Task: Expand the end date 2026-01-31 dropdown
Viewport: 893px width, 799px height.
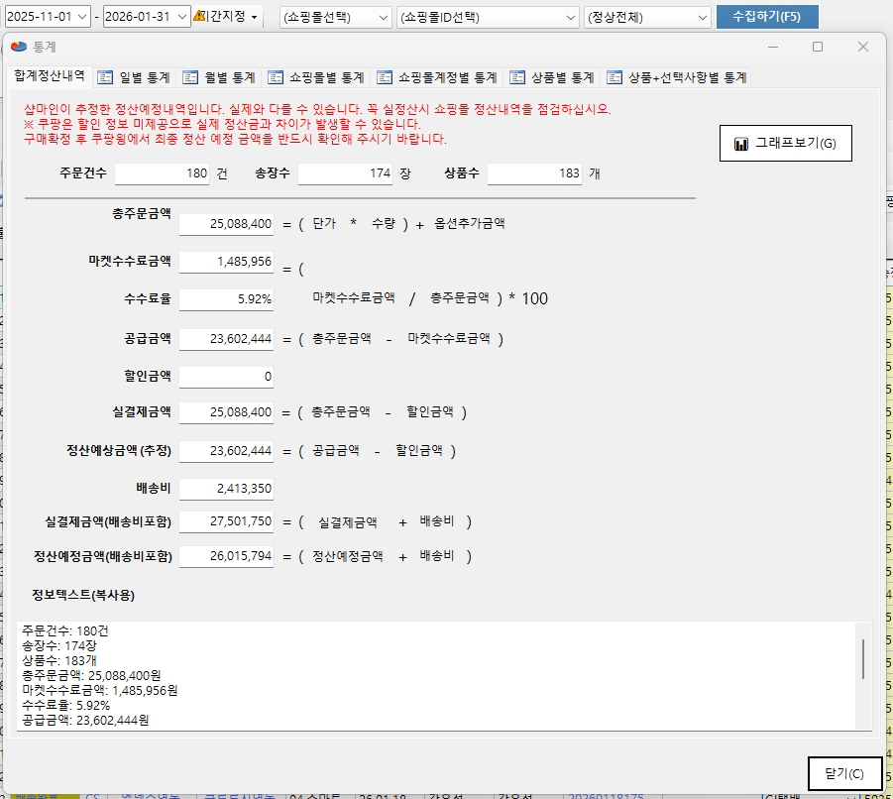Action: (x=182, y=17)
